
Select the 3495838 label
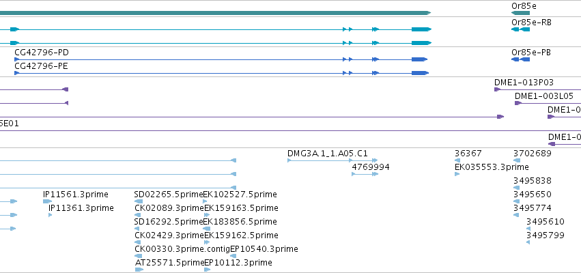tap(533, 181)
